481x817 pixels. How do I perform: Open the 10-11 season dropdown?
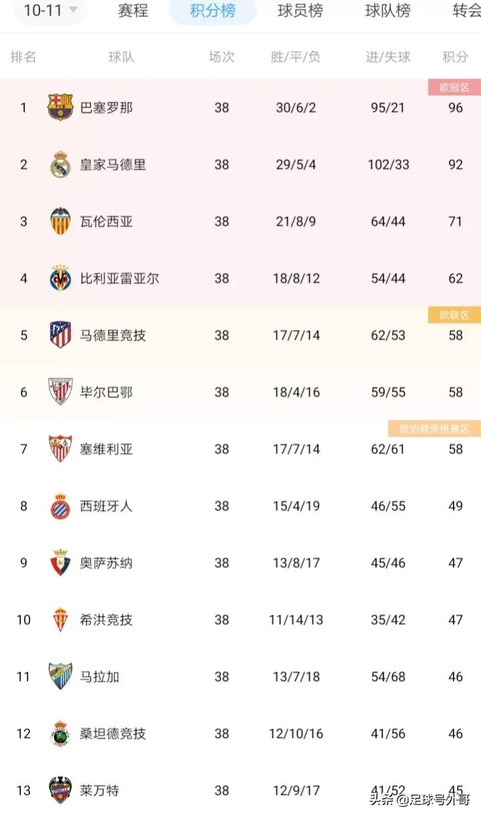(x=50, y=10)
